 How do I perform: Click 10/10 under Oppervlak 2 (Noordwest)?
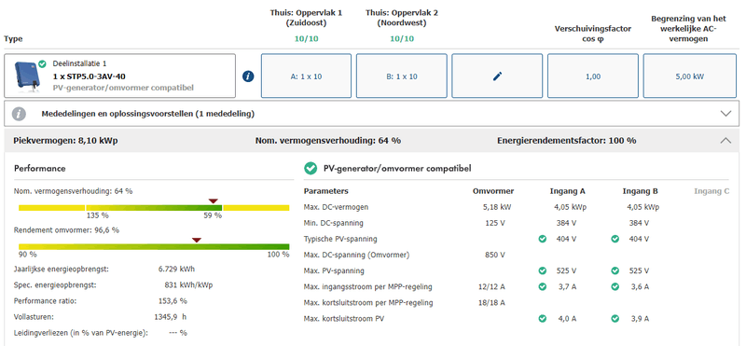(402, 39)
